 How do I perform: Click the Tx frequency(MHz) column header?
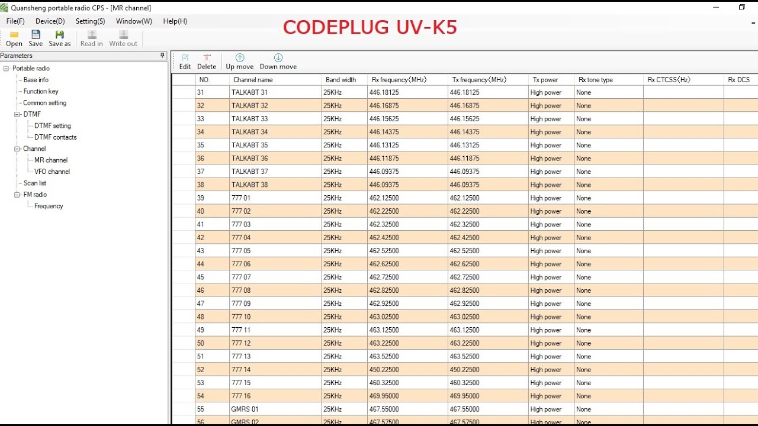tap(489, 80)
